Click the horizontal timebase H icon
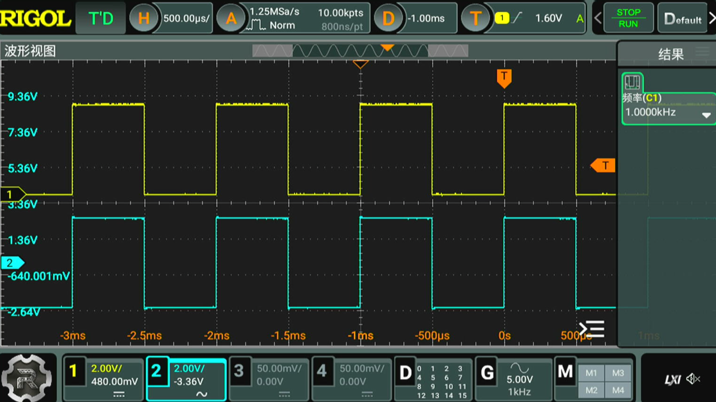The height and width of the screenshot is (402, 716). (x=144, y=18)
